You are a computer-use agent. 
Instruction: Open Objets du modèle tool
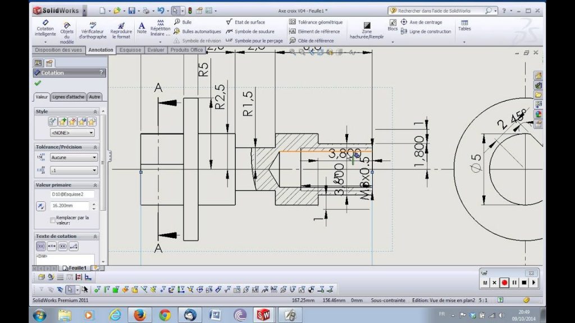[x=67, y=33]
